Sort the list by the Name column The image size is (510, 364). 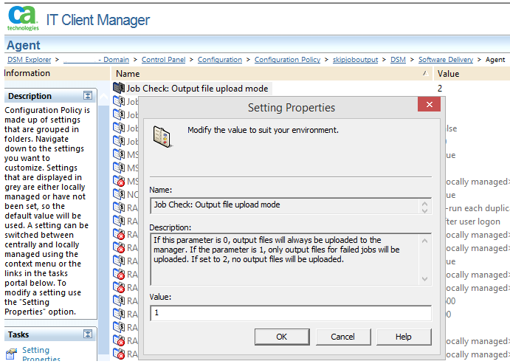128,74
